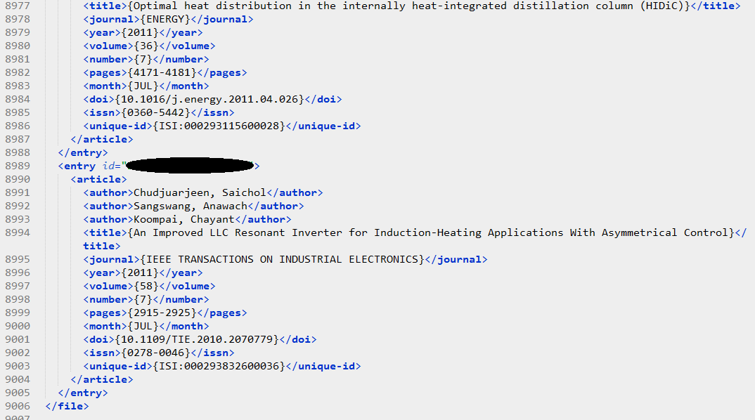The image size is (755, 420).
Task: Click the doi value 10.1109/TIE.2010.2070779
Action: [197, 340]
